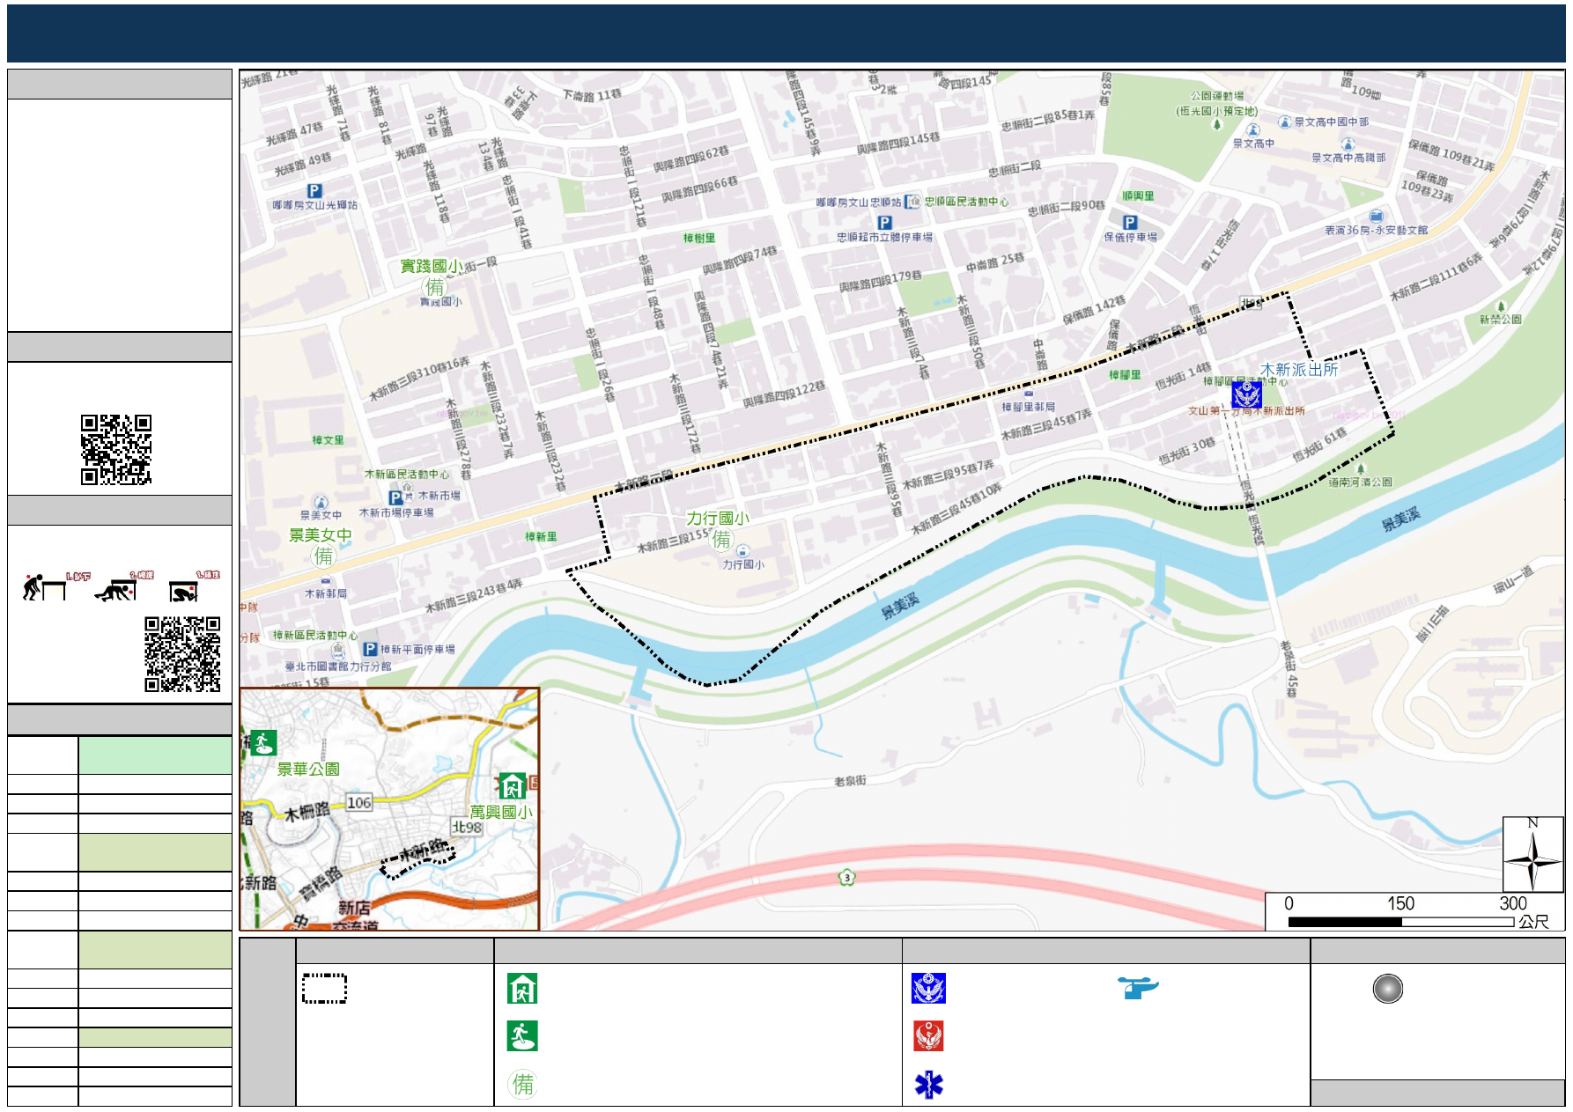This screenshot has width=1573, height=1112.
Task: Click the 備 marker under 力行國小
Action: [722, 539]
